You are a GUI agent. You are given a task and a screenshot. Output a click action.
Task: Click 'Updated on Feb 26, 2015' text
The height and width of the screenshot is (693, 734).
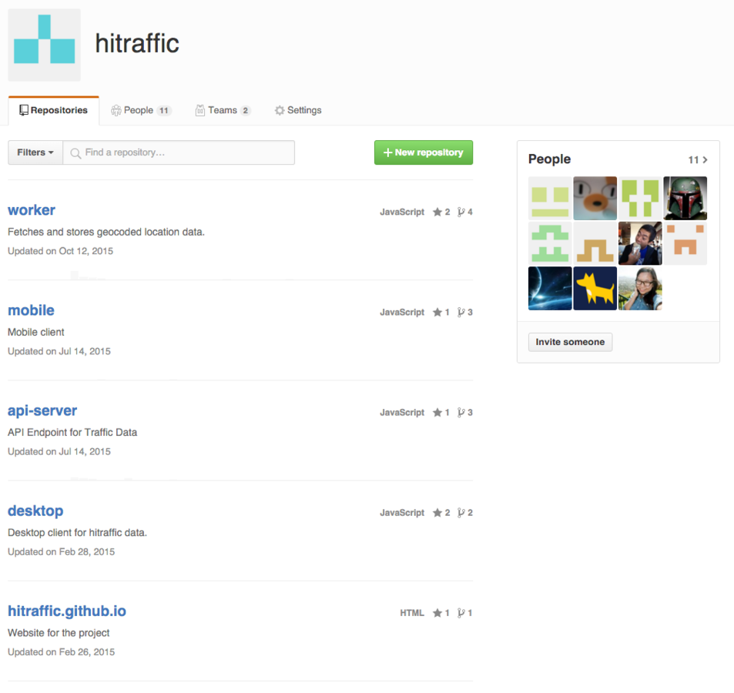tap(62, 652)
